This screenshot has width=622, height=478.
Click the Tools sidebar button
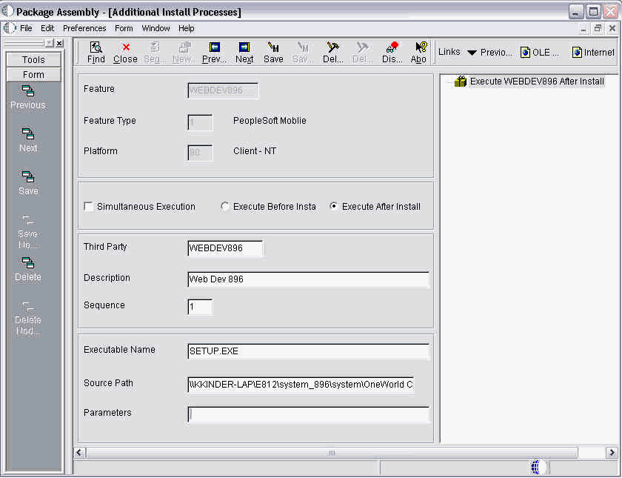tap(33, 59)
